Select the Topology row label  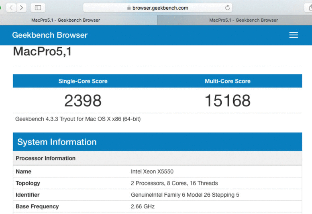pos(28,183)
